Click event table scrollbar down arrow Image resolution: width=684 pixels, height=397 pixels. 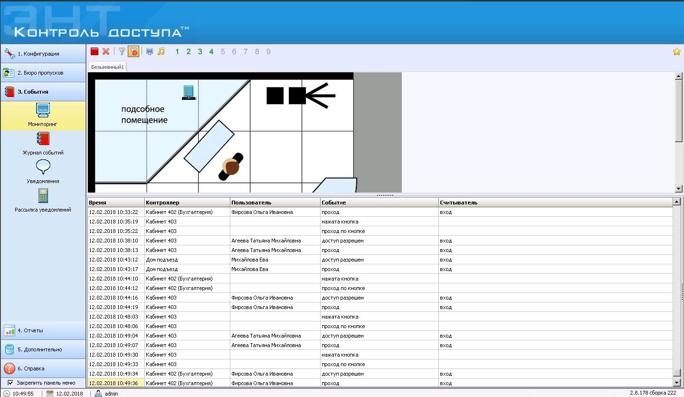(677, 383)
